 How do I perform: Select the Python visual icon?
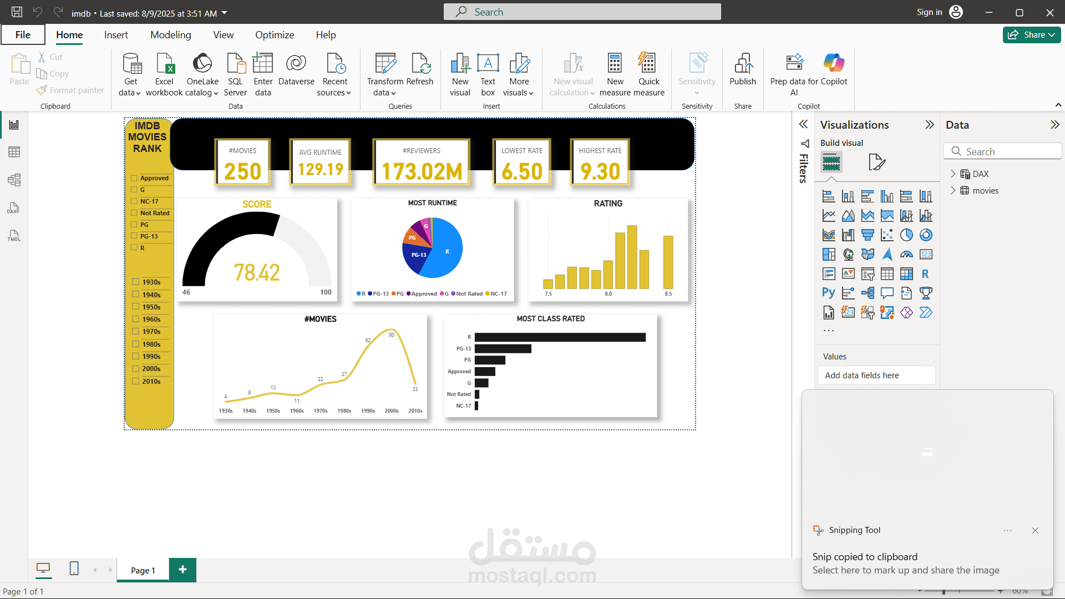(829, 293)
